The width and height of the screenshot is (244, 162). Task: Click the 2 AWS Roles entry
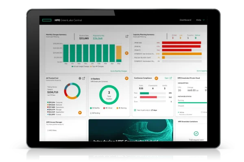pyautogui.click(x=52, y=130)
